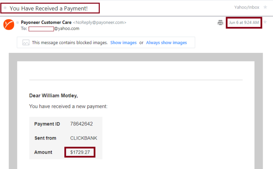The height and width of the screenshot is (169, 273).
Task: Click This message contains blocked images notice
Action: click(x=70, y=43)
